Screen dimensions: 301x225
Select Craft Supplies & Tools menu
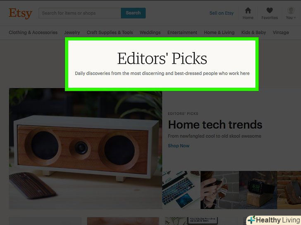coord(110,33)
